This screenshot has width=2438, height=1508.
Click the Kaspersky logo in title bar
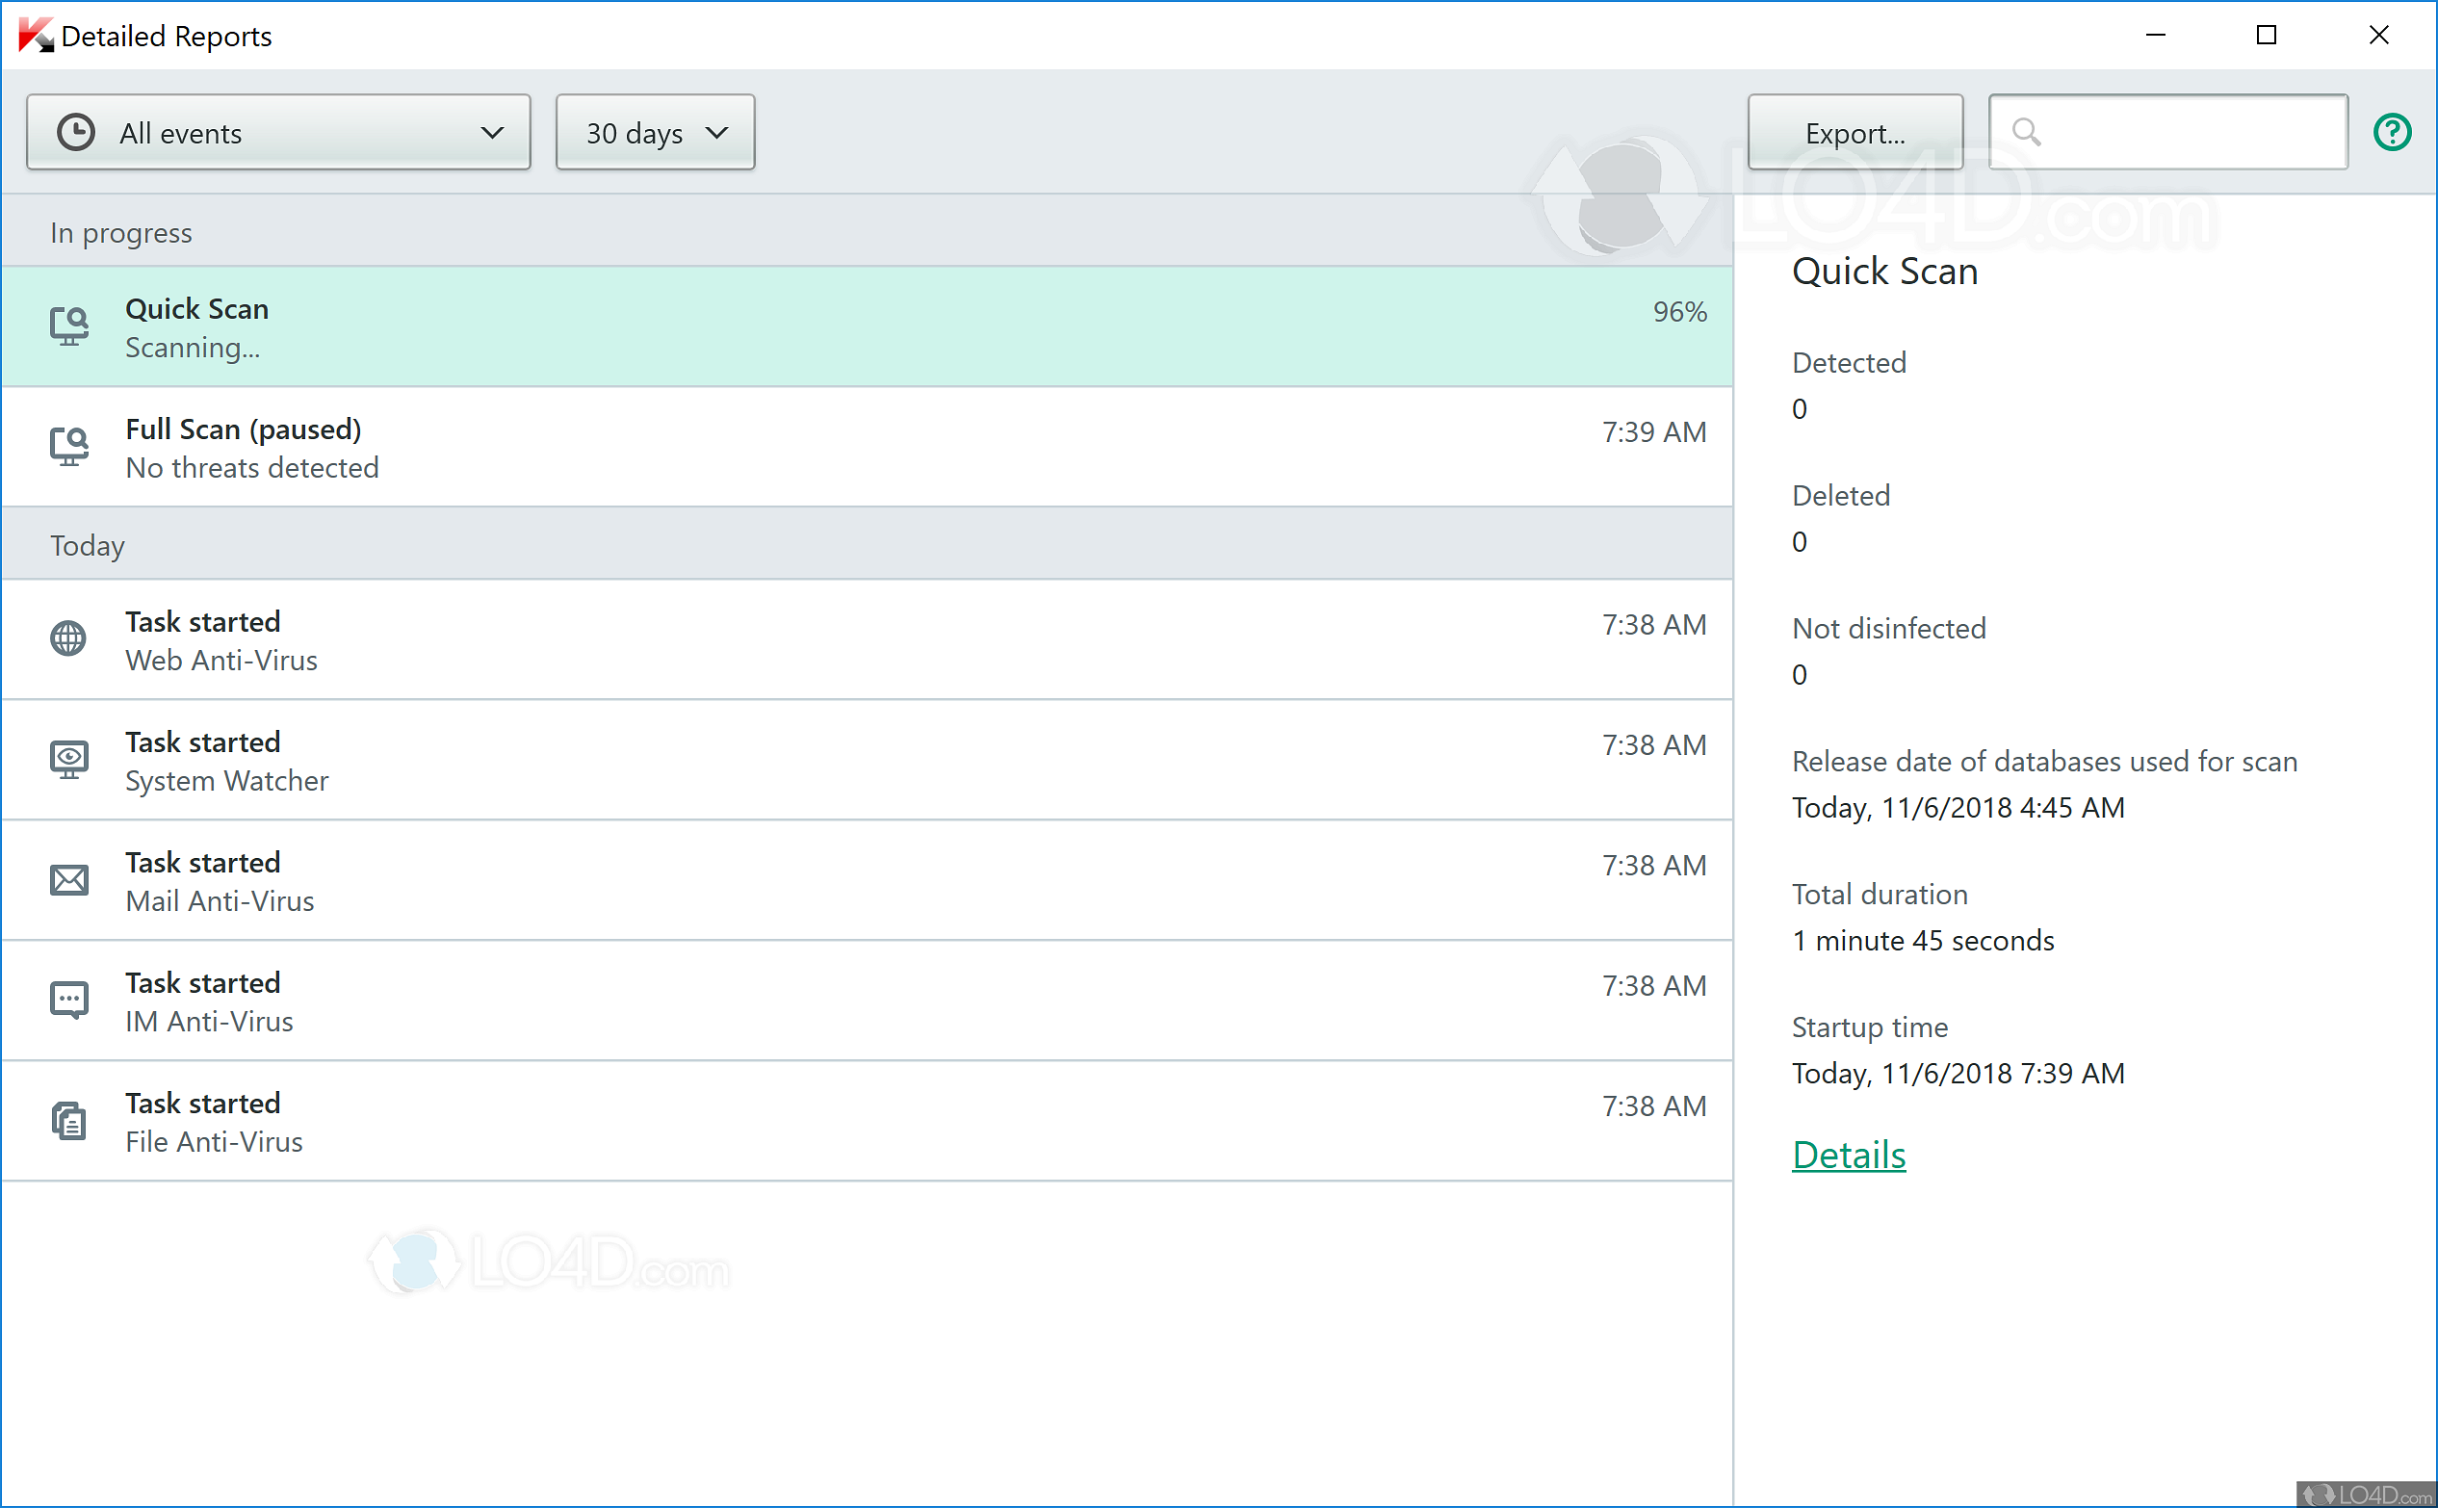point(36,36)
